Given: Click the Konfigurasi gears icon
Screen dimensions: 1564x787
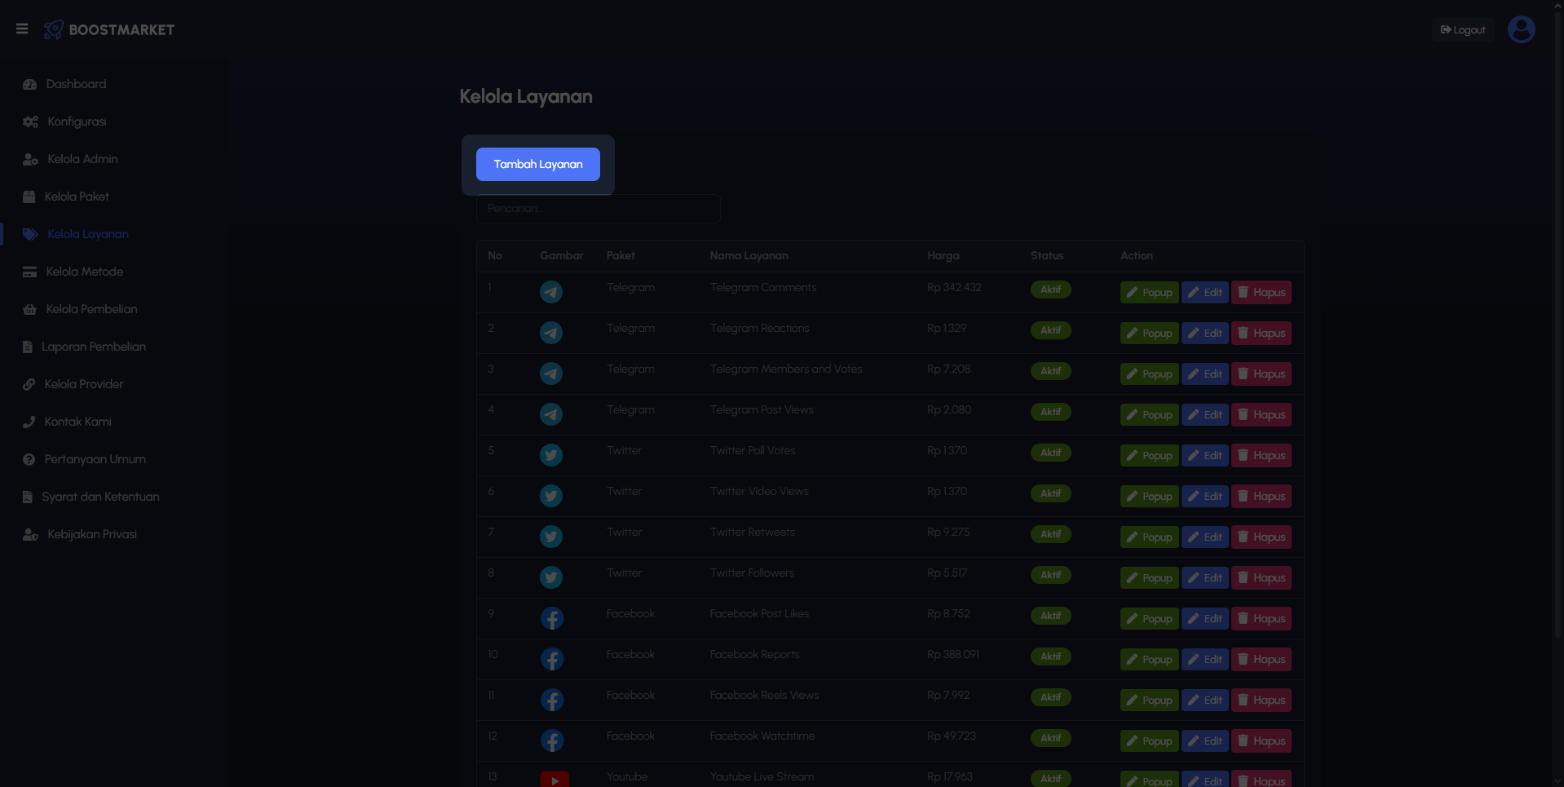Looking at the screenshot, I should click(30, 122).
